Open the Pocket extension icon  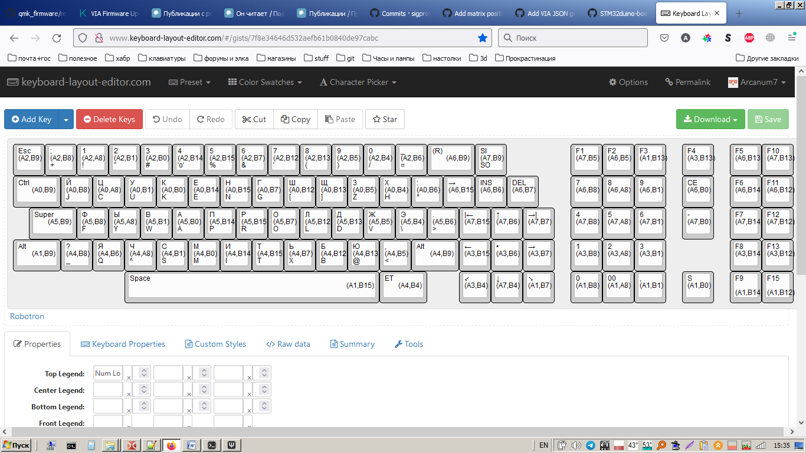tap(664, 38)
